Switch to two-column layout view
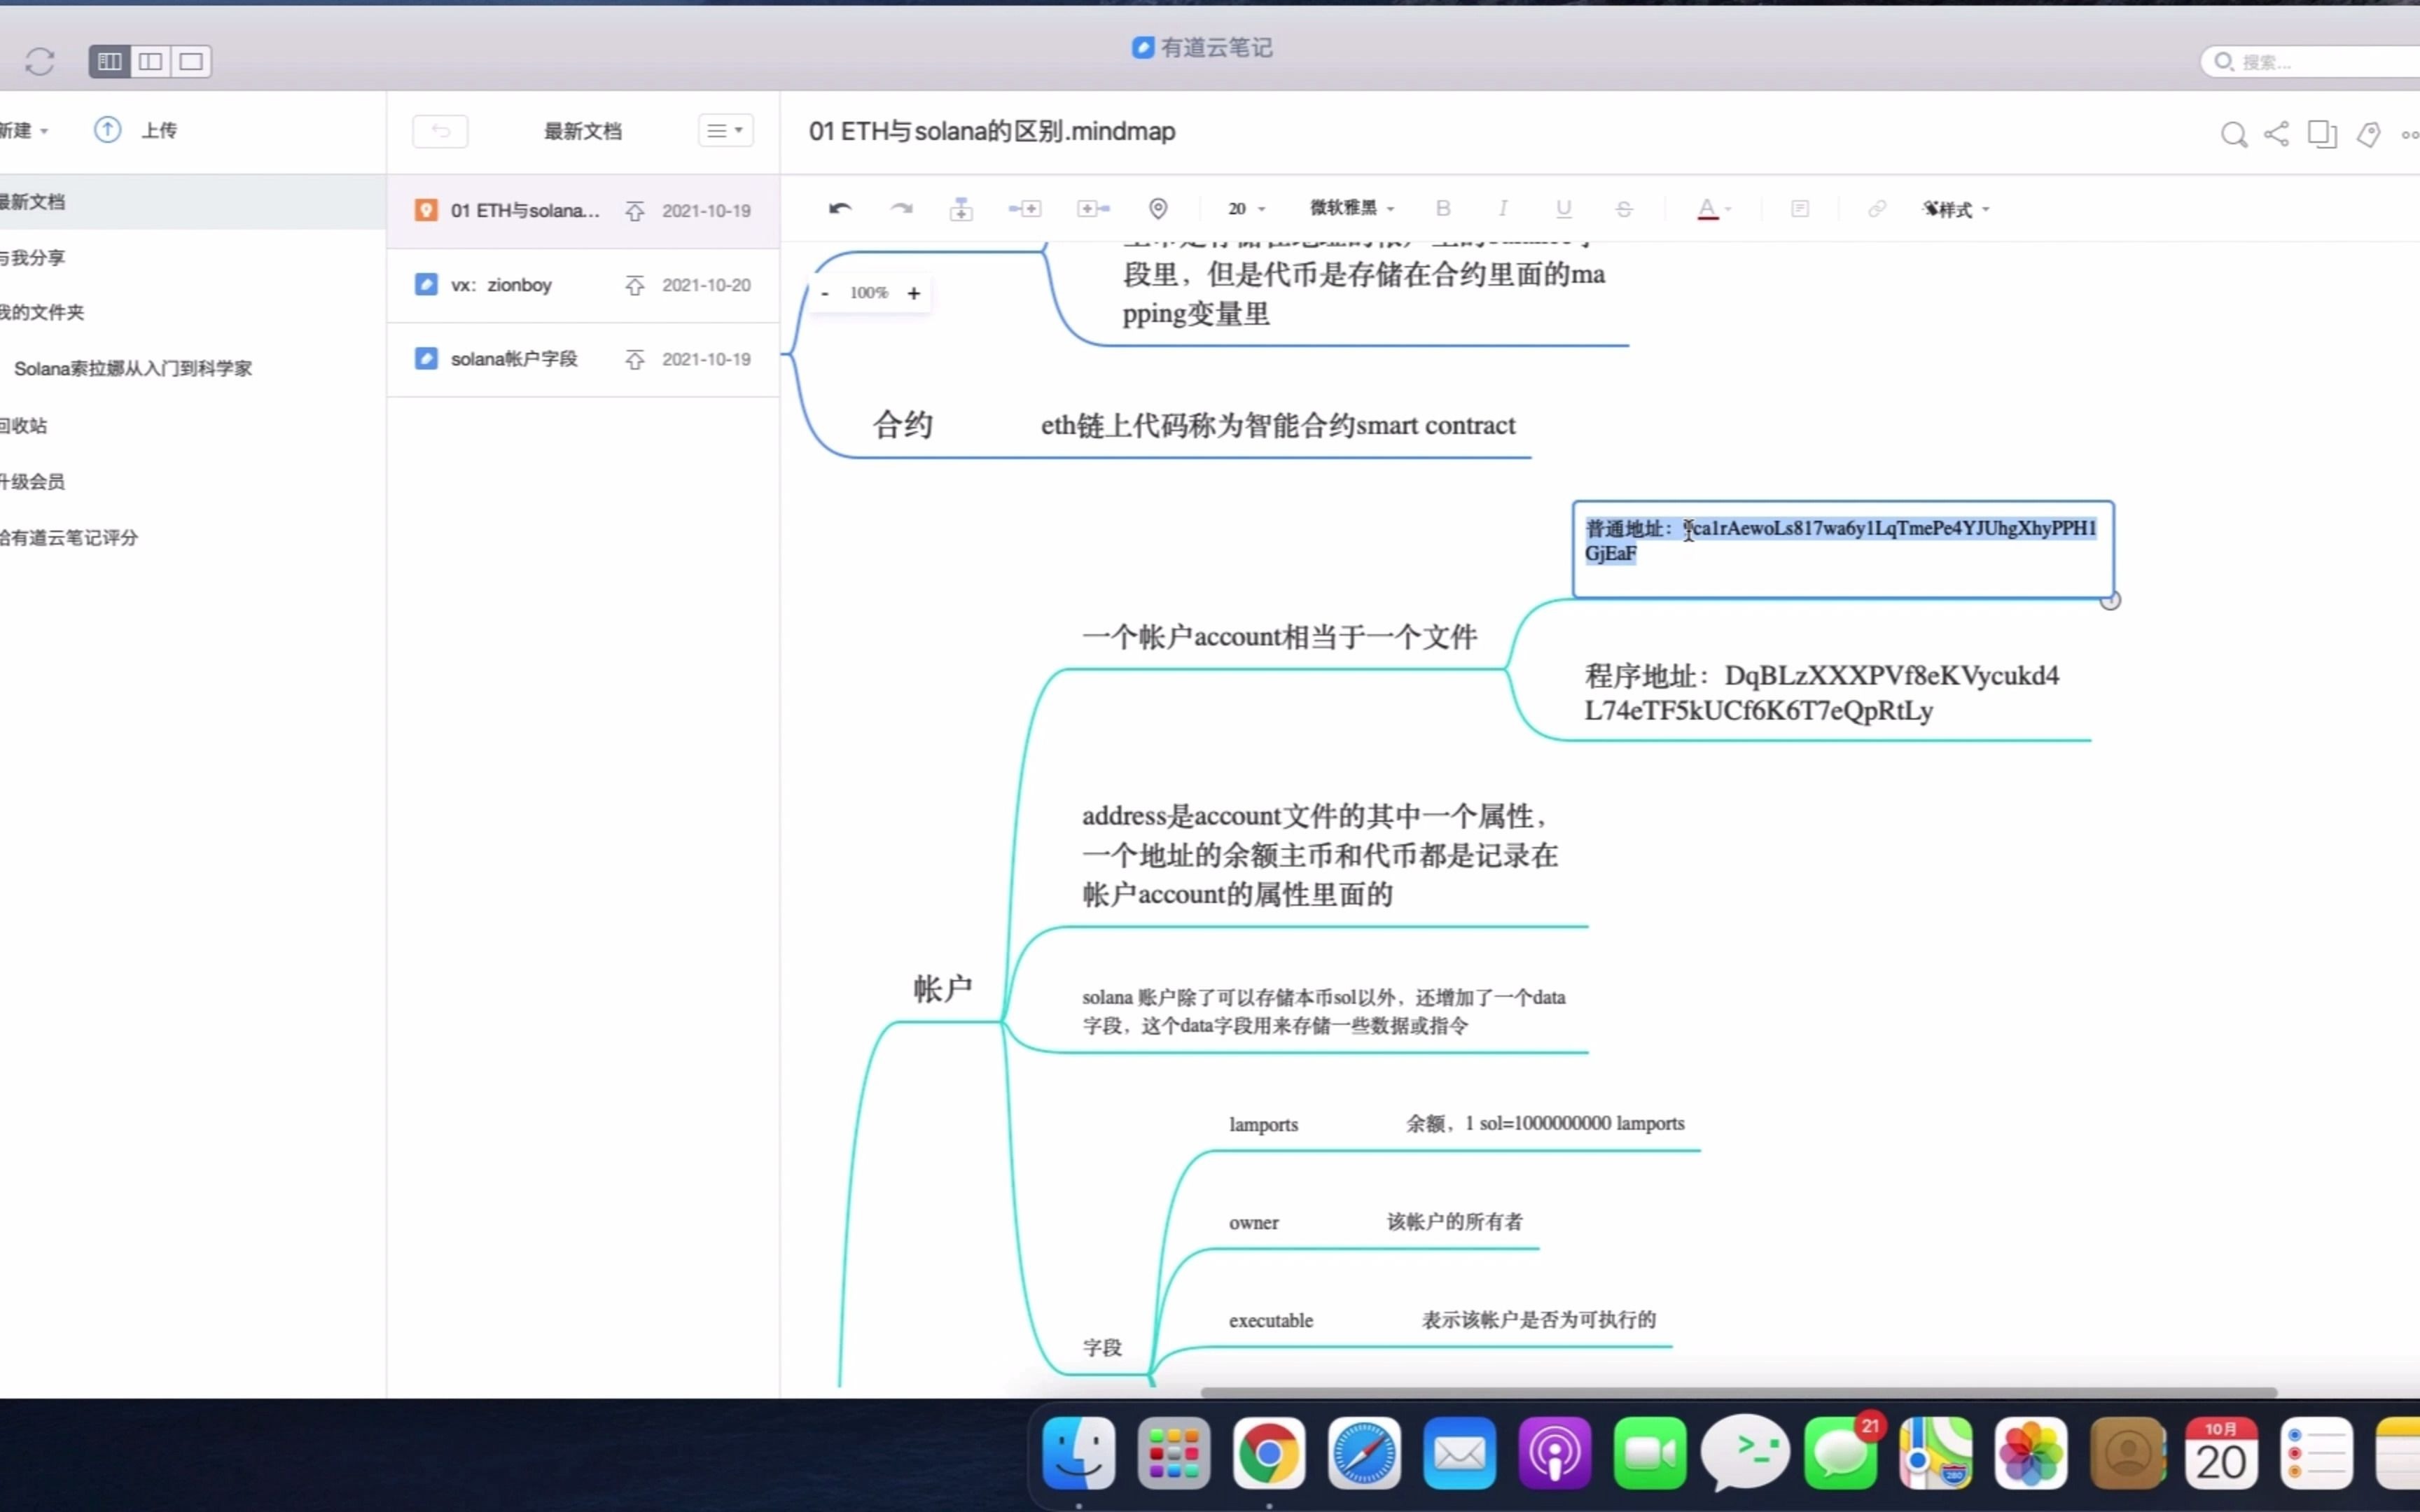2420x1512 pixels. (151, 61)
